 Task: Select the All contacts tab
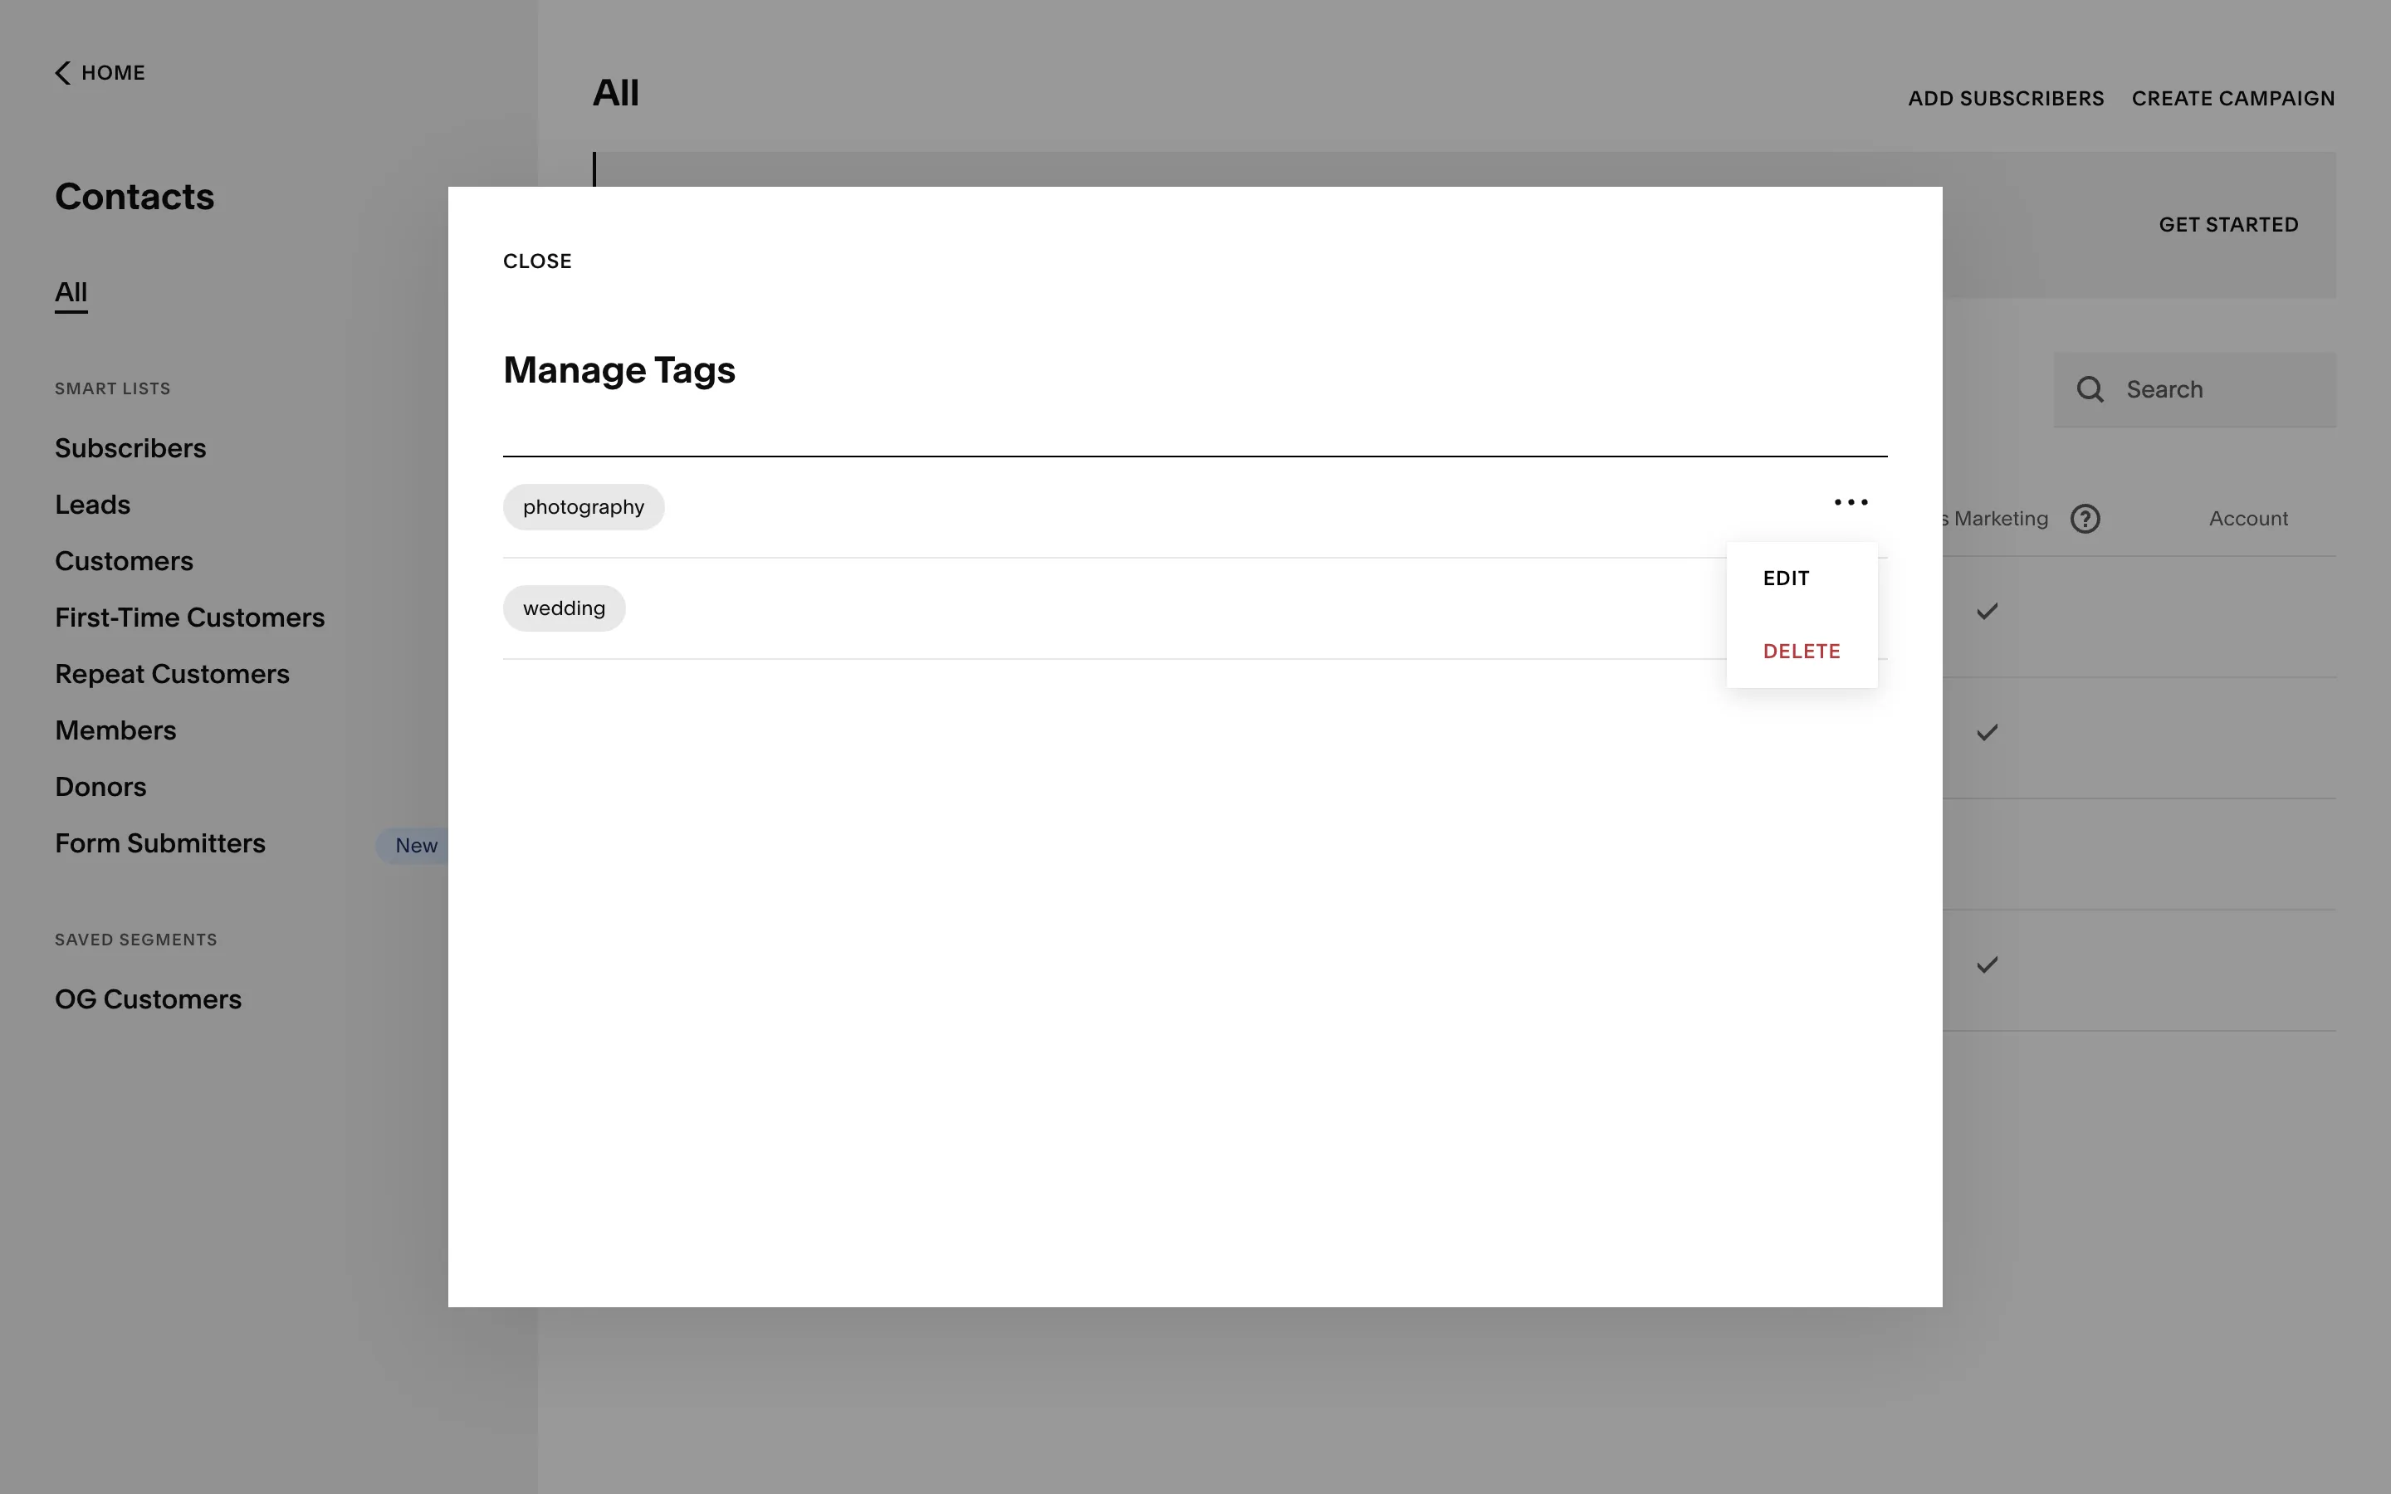(x=71, y=292)
